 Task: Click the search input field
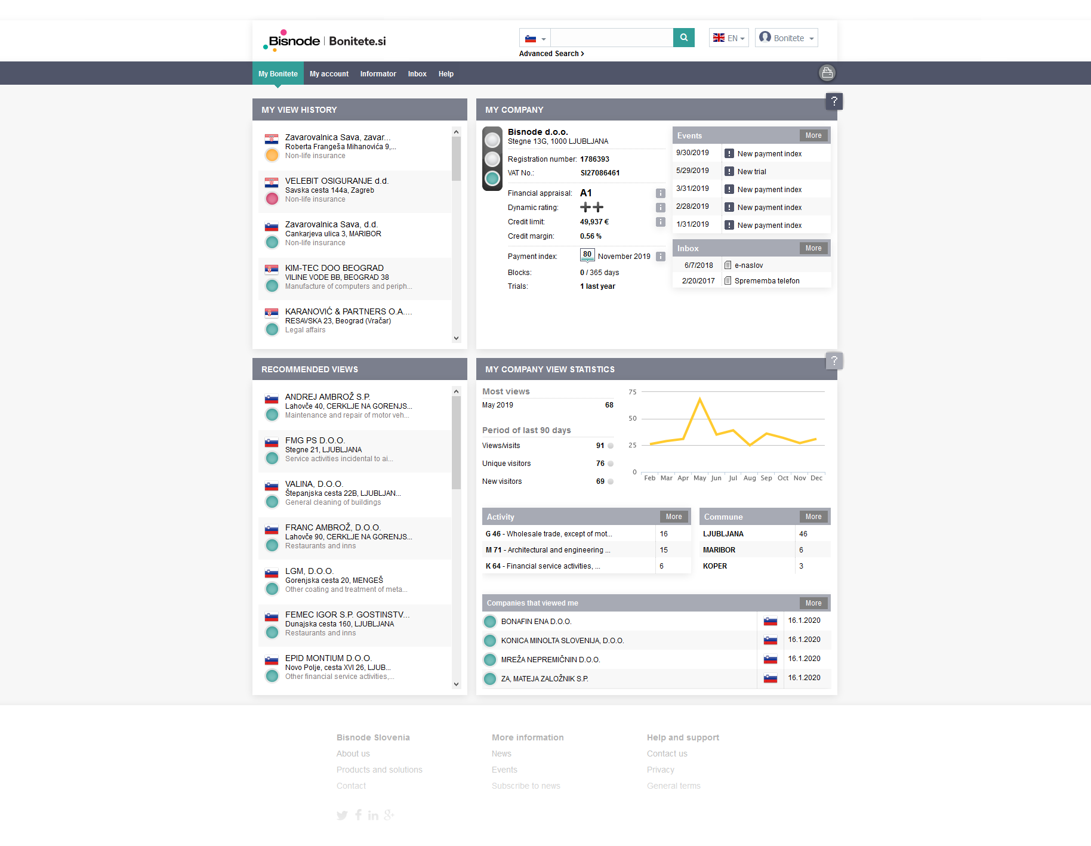(x=612, y=38)
